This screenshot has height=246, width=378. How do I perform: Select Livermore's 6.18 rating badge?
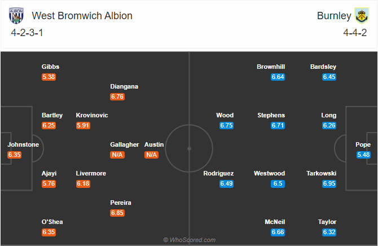pyautogui.click(x=83, y=184)
